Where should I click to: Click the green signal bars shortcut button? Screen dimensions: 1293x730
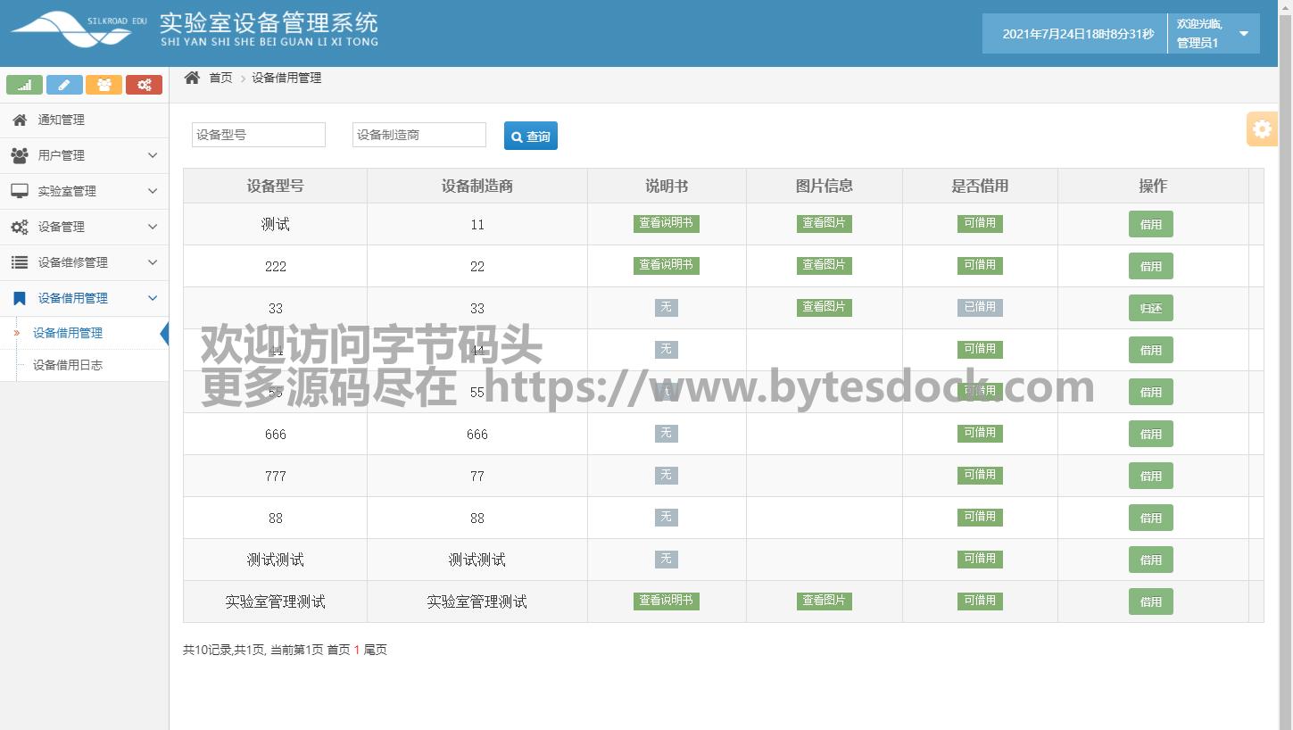pos(24,85)
